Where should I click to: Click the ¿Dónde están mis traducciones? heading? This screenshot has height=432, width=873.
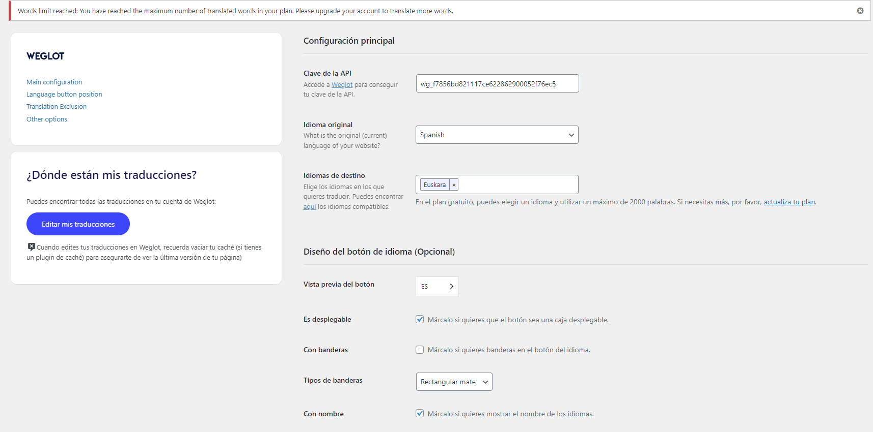(x=112, y=175)
